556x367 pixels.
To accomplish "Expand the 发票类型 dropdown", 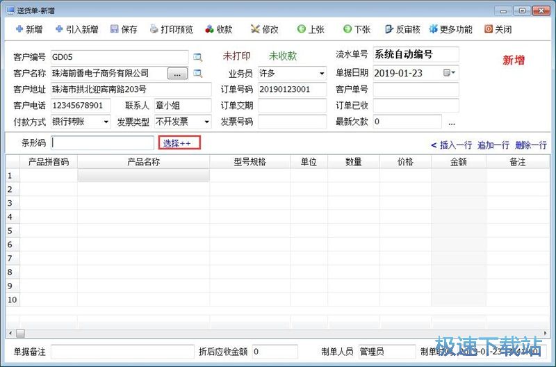I will [x=206, y=122].
